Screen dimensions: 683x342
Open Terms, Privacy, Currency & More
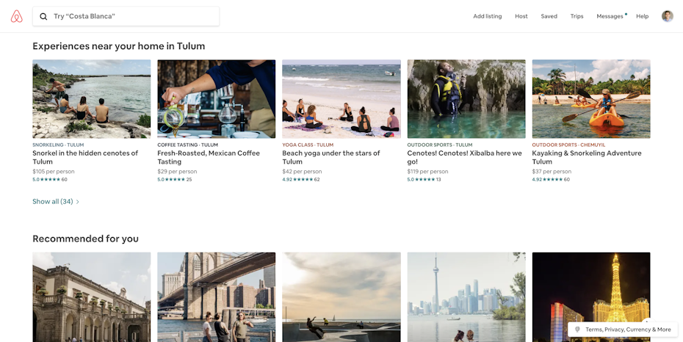tap(627, 330)
